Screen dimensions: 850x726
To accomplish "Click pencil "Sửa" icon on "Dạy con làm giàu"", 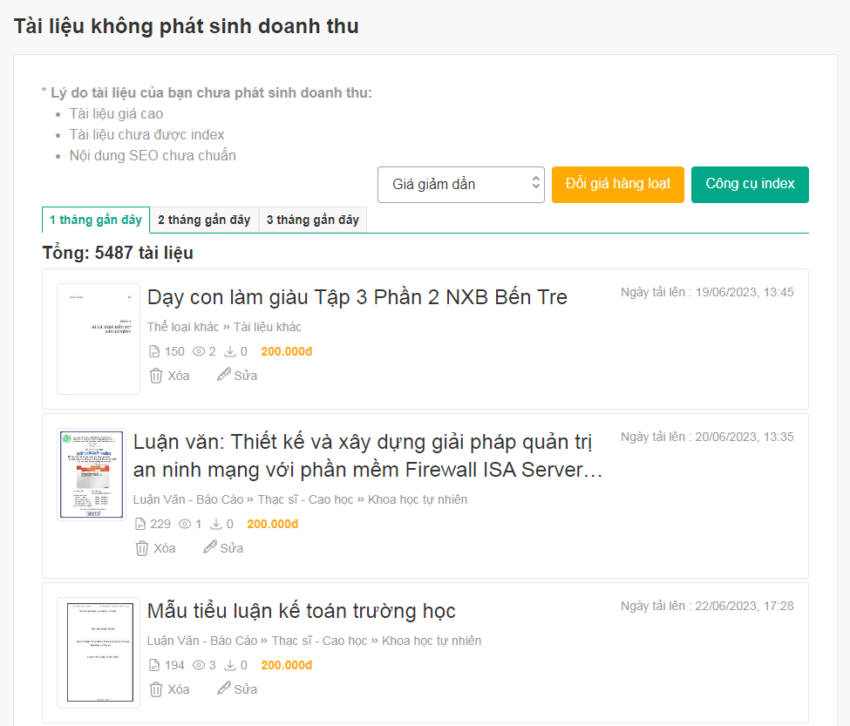I will (x=225, y=376).
